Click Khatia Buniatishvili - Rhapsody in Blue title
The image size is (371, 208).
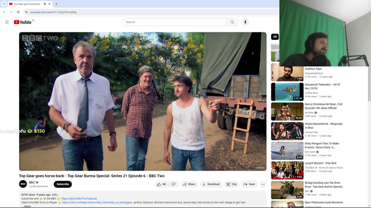323,126
